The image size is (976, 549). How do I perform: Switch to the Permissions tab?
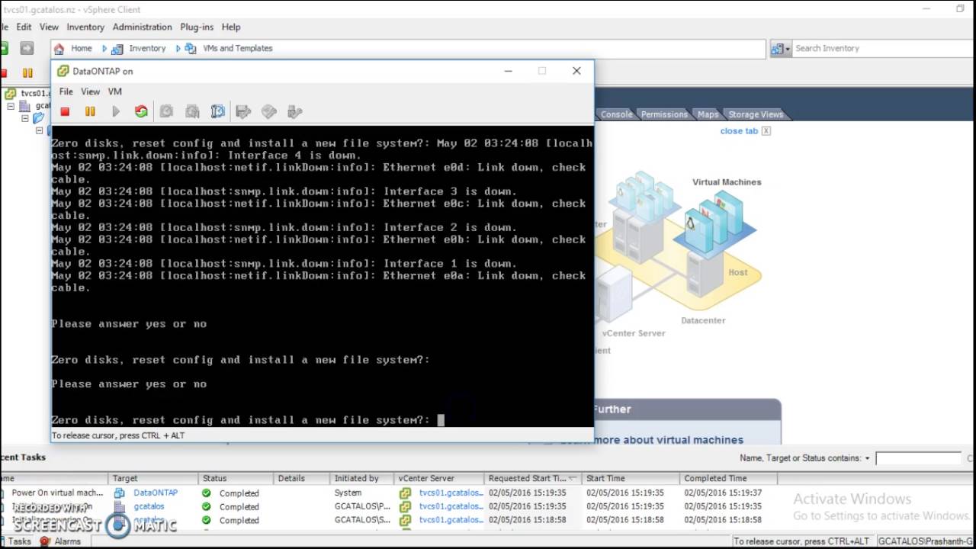pyautogui.click(x=664, y=114)
